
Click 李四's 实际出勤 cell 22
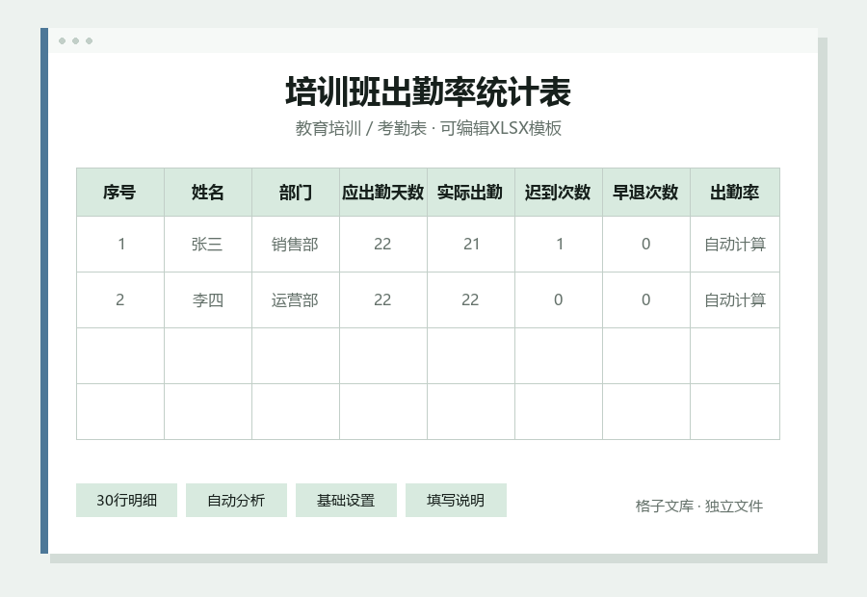[x=471, y=300]
